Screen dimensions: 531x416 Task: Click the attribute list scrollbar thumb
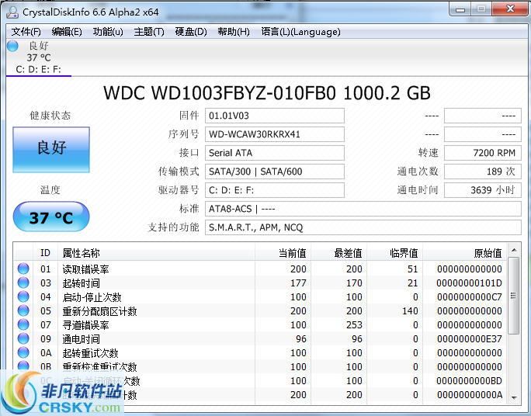[514, 296]
